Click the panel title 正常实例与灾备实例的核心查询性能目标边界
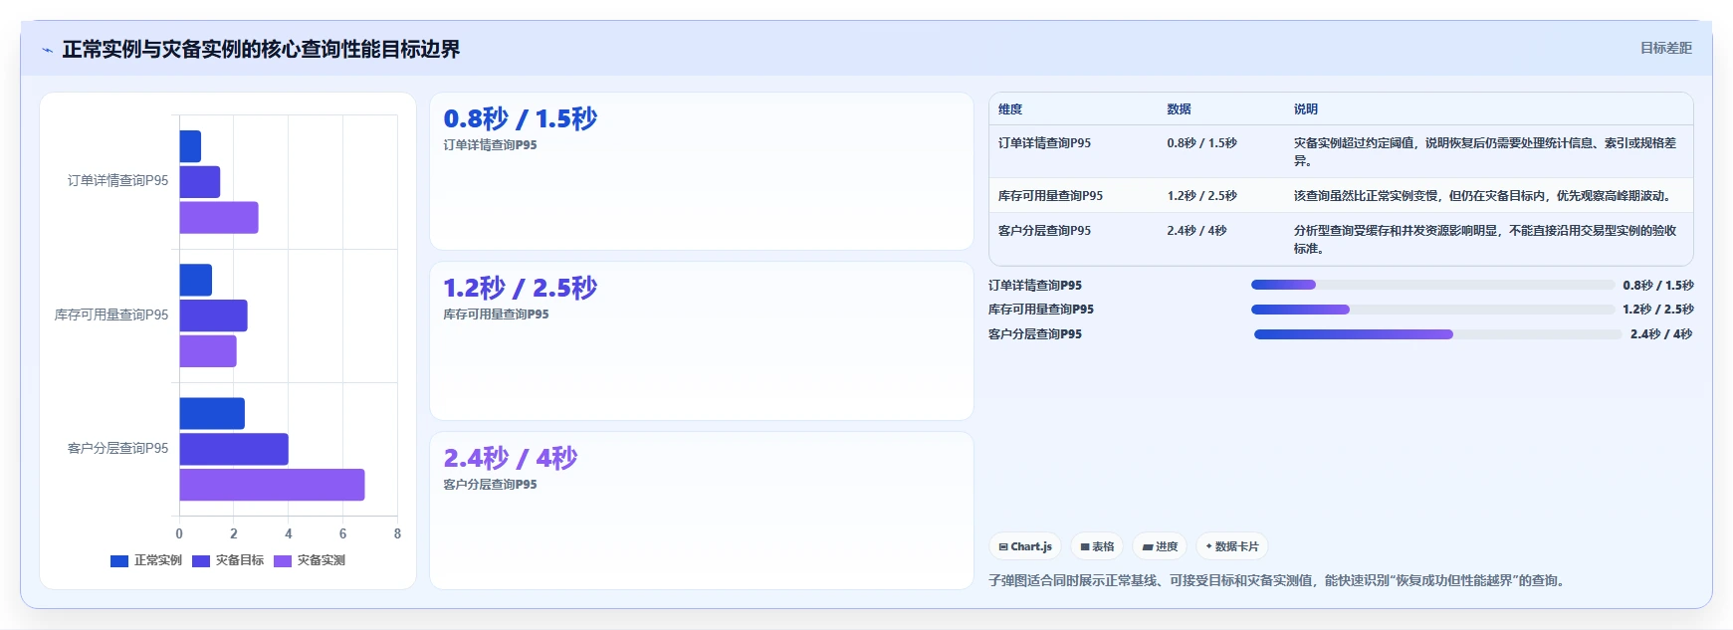 [261, 50]
